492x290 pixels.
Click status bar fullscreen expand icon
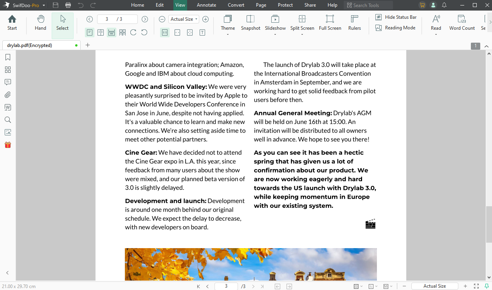476,286
